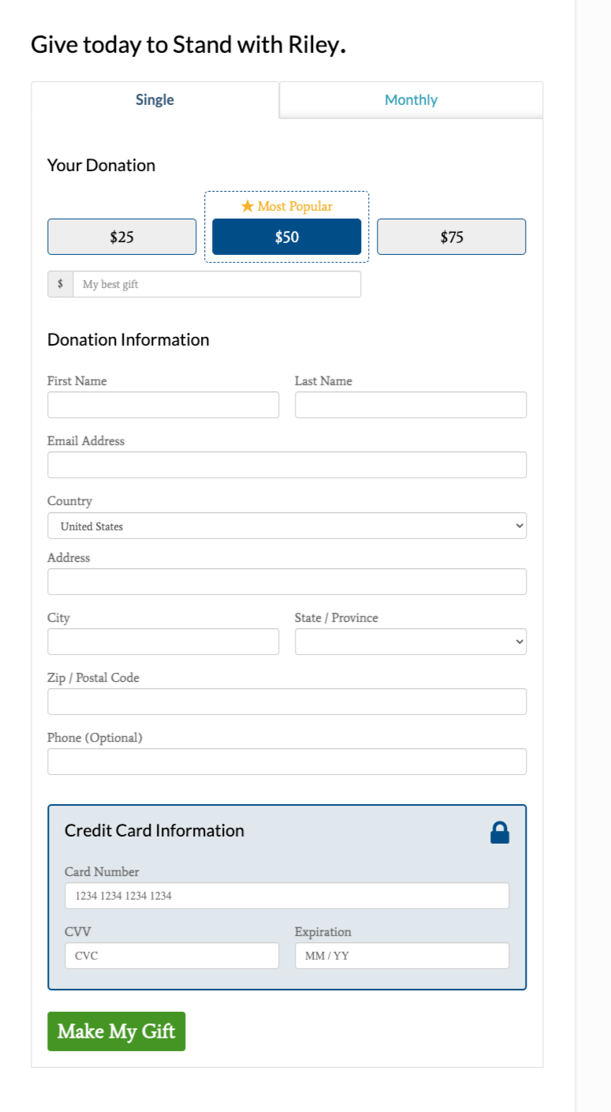Select the $75 donation amount

pyautogui.click(x=451, y=237)
